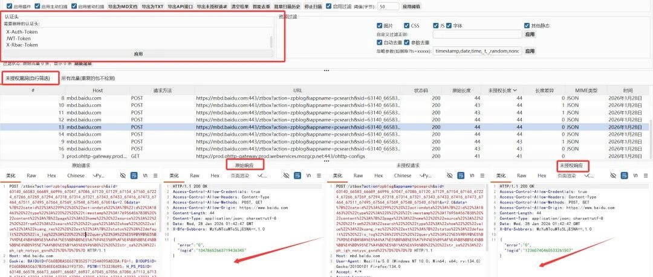Sort by the 未授权长度 column header
653x277 pixels.
point(502,91)
